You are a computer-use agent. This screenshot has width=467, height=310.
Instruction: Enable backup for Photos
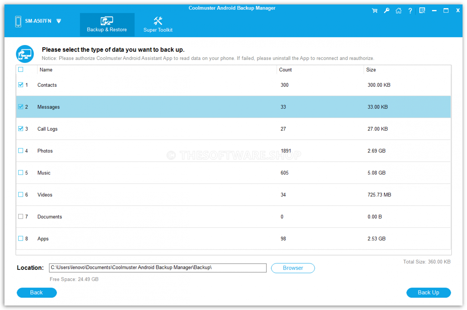click(x=20, y=151)
